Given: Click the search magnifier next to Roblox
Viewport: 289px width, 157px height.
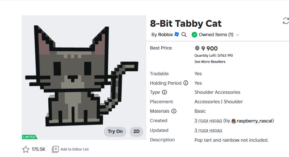Looking at the screenshot, I should pos(184,35).
